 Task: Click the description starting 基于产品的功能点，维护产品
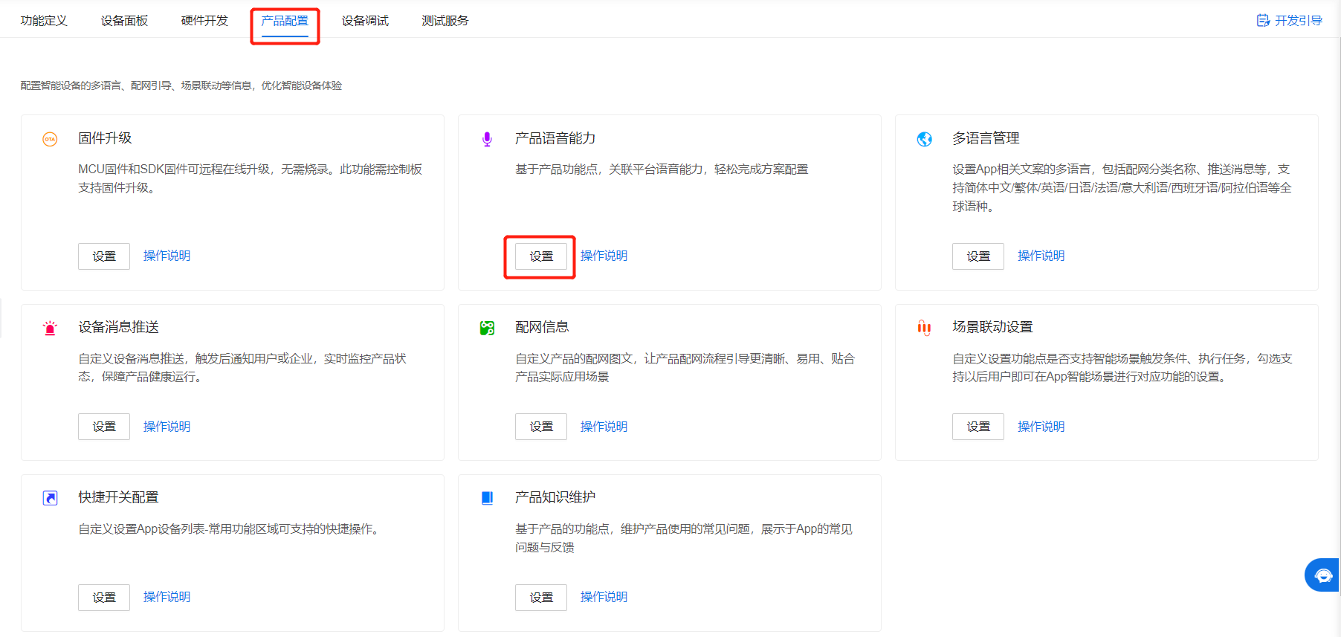tap(684, 538)
